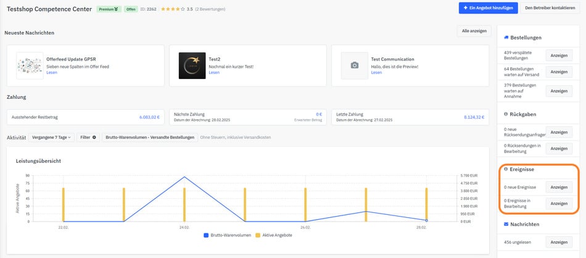
Task: Click the Rückgaben info icon
Action: click(x=506, y=114)
